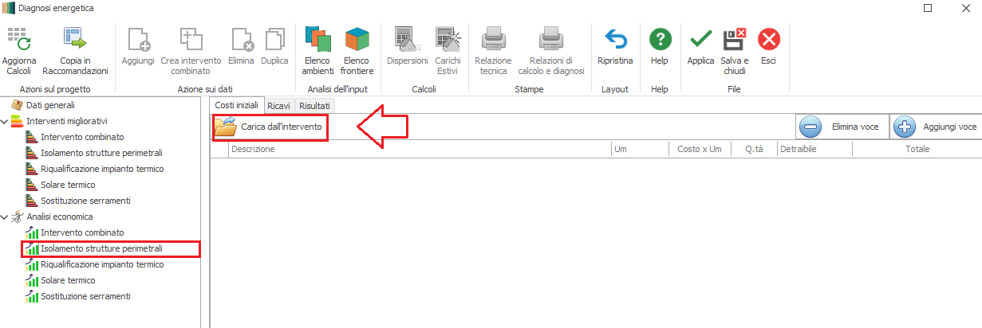Open Elenco frontiere list
This screenshot has width=982, height=328.
[x=357, y=39]
